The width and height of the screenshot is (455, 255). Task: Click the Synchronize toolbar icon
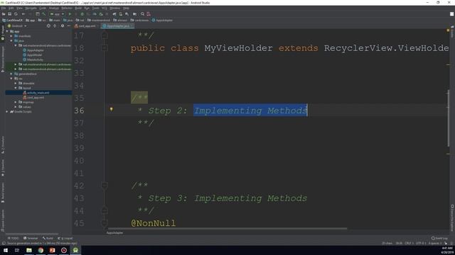click(16, 14)
